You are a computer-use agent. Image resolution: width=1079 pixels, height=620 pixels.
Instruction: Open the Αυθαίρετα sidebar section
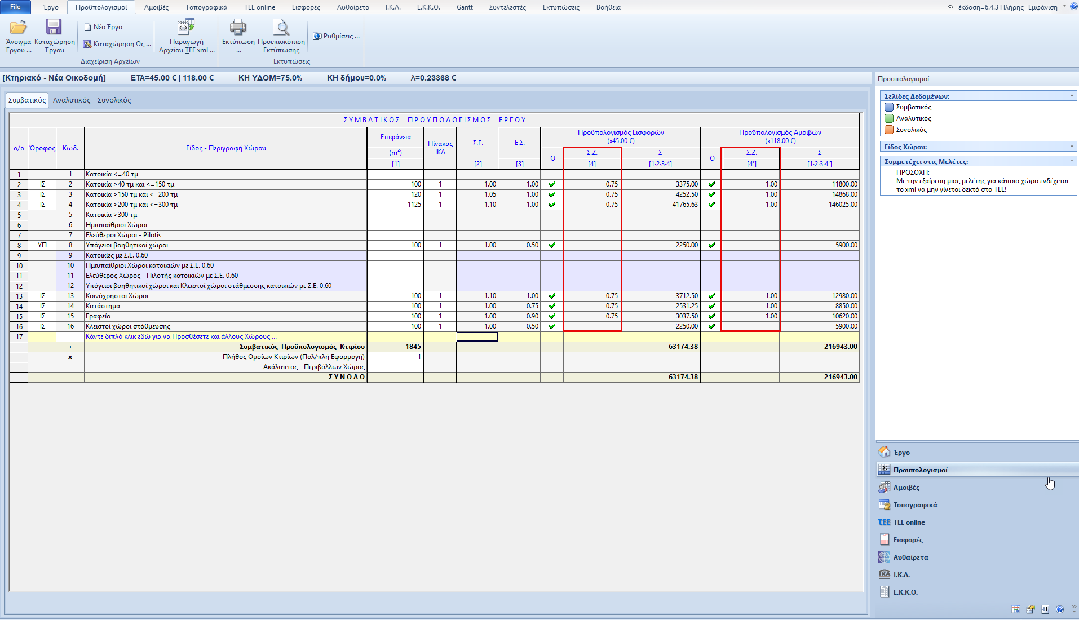click(x=910, y=557)
